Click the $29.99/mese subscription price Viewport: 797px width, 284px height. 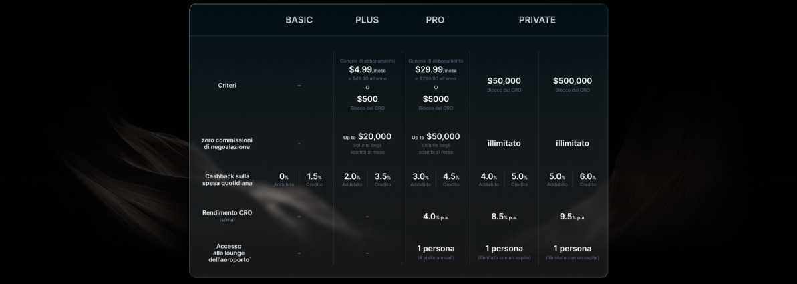point(435,69)
